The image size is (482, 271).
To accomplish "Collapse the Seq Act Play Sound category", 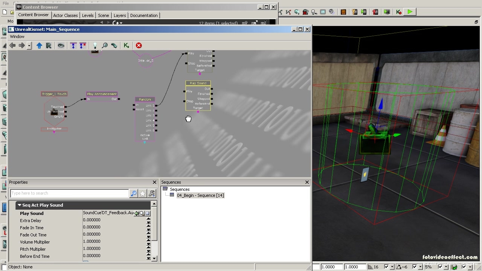I will [19, 205].
